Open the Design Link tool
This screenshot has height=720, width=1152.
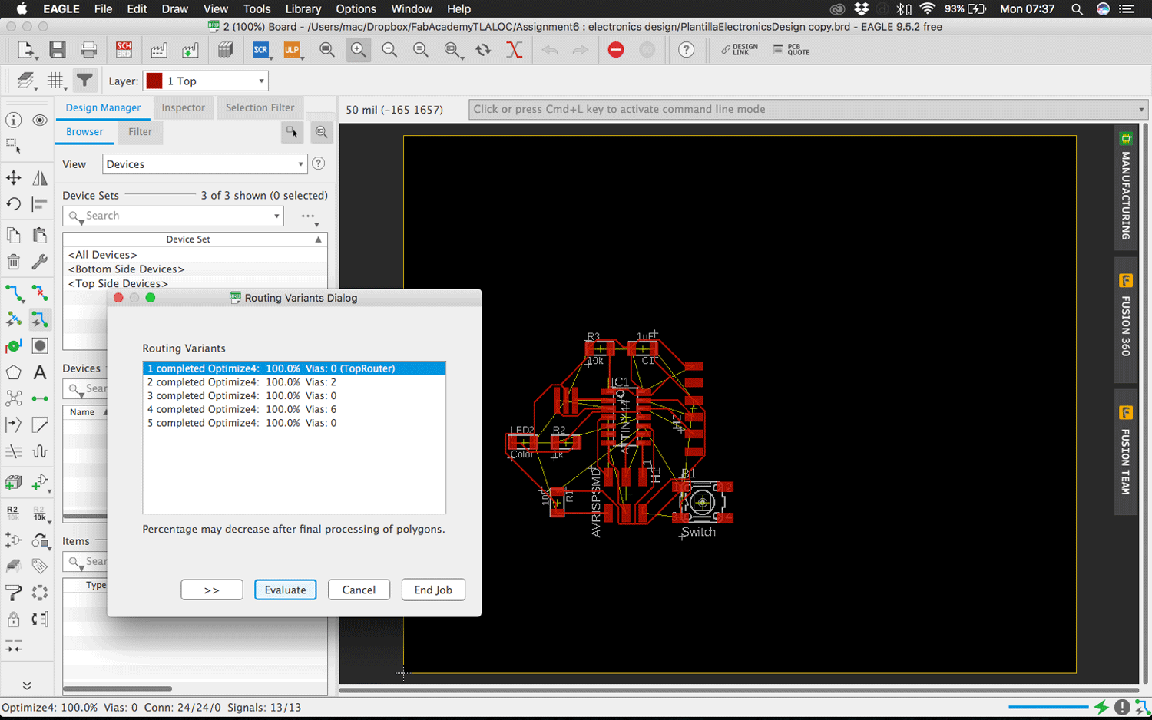[740, 50]
